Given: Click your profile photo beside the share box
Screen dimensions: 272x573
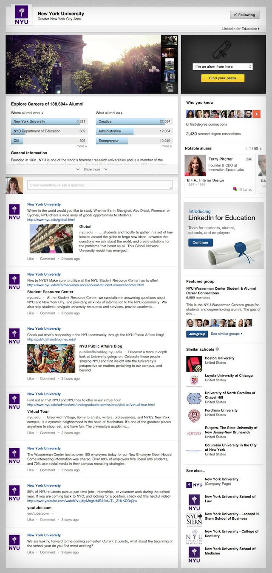Looking at the screenshot, I should click(x=14, y=185).
